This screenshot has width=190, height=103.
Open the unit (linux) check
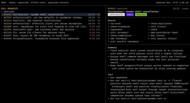(x=157, y=27)
